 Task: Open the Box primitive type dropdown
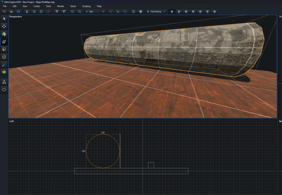click(x=92, y=12)
